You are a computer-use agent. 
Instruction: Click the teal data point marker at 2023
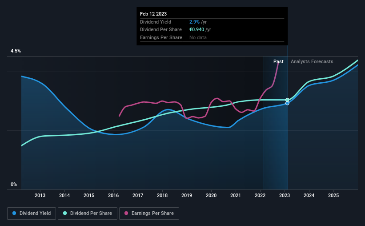(x=287, y=100)
